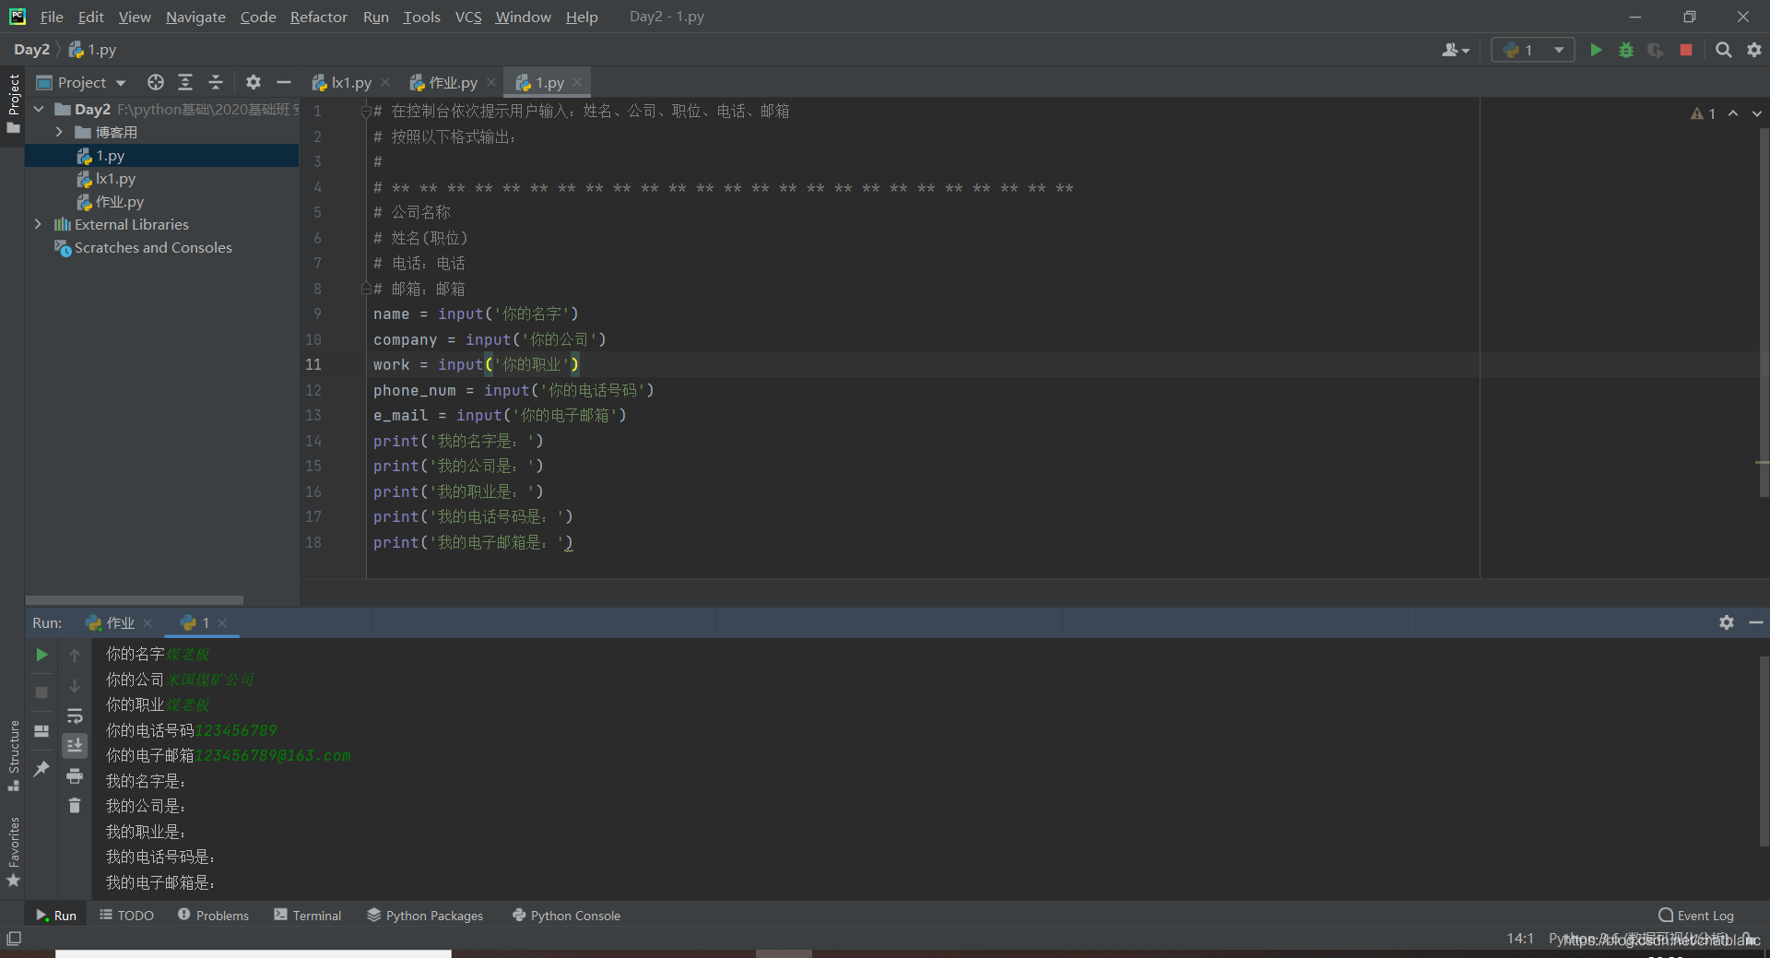The width and height of the screenshot is (1770, 958).
Task: Click the Project panel horizontal scrollbar
Action: (135, 600)
